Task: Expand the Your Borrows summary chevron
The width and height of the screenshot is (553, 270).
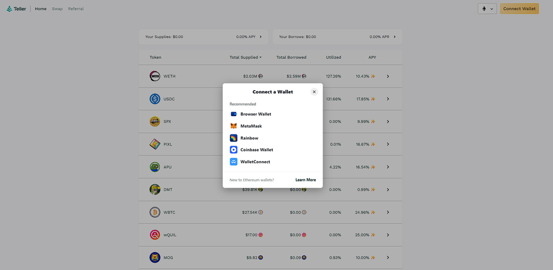Action: (394, 37)
